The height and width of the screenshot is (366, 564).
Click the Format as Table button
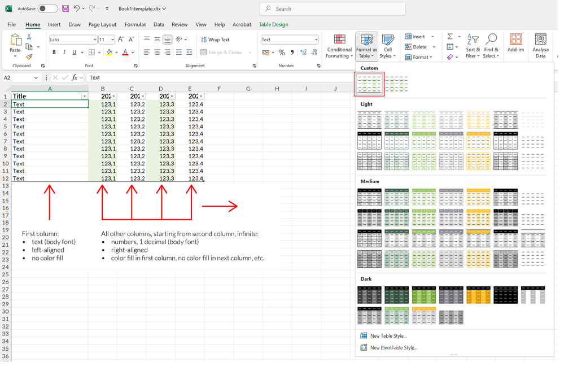[x=366, y=46]
